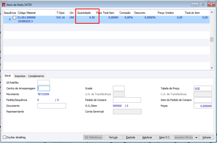Screen dimensions: 217x143
Task: Focus the Id.Padrão input field
Action: [x=44, y=83]
